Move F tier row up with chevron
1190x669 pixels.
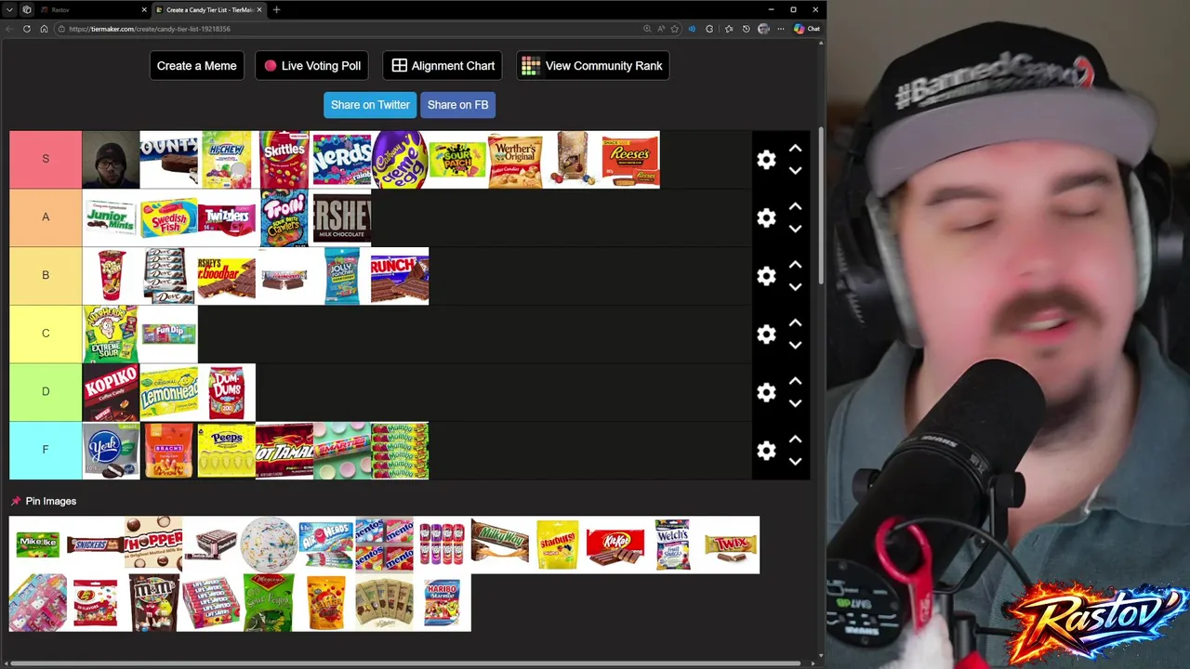click(x=795, y=439)
